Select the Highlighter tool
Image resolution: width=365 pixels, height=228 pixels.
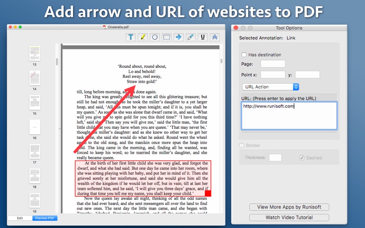[x=143, y=37]
